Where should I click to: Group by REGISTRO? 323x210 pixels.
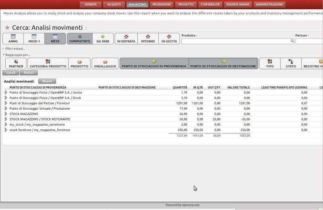click(312, 64)
